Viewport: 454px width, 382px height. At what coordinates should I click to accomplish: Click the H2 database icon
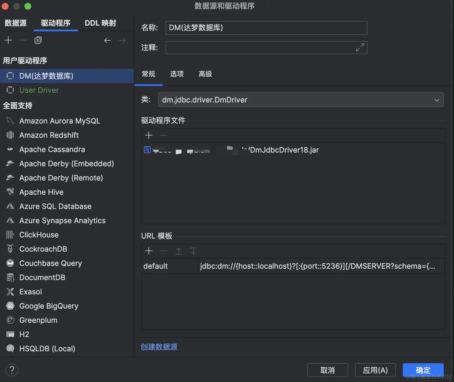(x=10, y=334)
